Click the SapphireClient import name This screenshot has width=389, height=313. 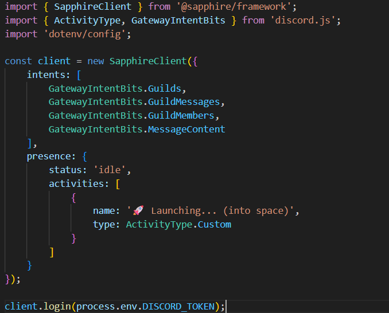(93, 7)
